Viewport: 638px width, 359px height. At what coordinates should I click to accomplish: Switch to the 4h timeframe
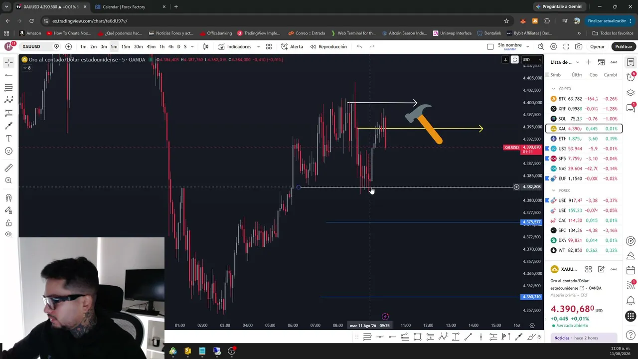click(170, 46)
